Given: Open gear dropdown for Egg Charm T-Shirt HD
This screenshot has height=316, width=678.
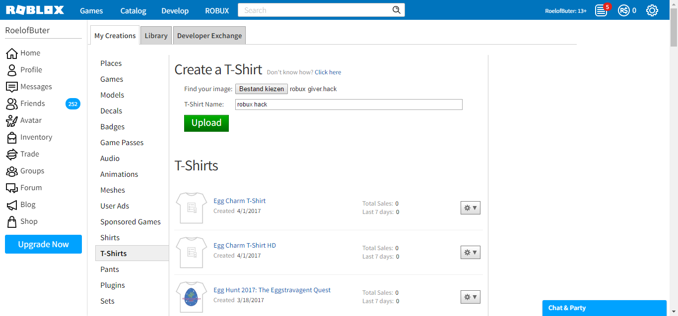Looking at the screenshot, I should (x=471, y=253).
